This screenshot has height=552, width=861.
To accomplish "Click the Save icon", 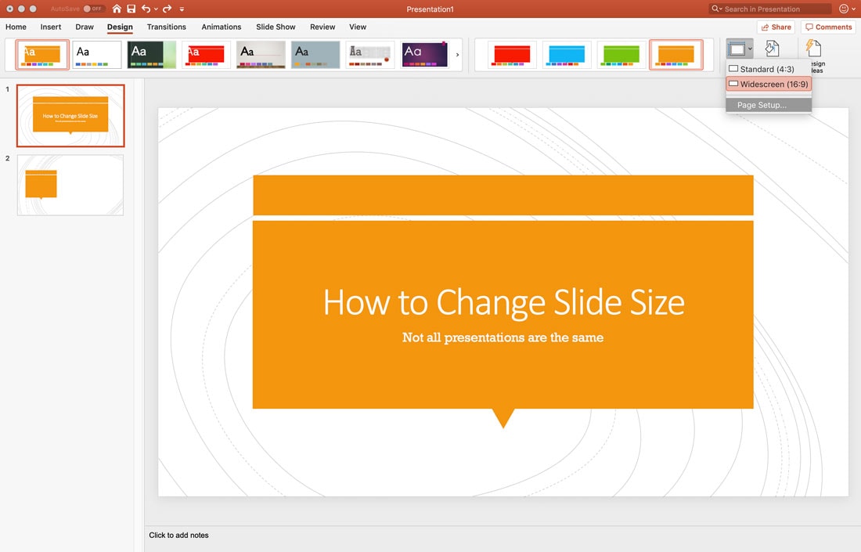I will pos(131,9).
